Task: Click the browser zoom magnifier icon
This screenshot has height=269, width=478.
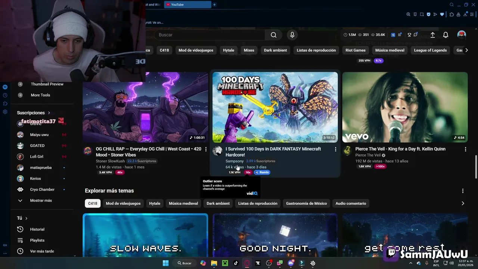Action: coord(408,14)
